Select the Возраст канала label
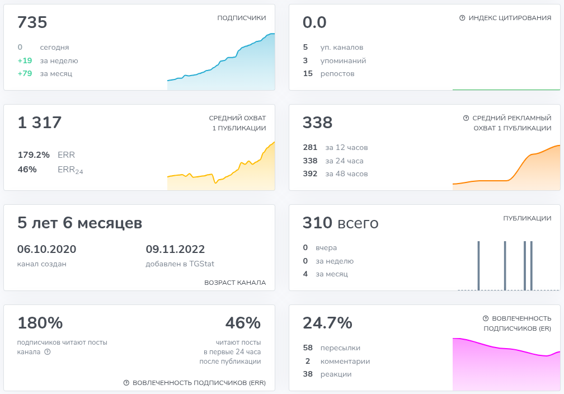Viewport: 564px width, 394px height. click(x=235, y=283)
